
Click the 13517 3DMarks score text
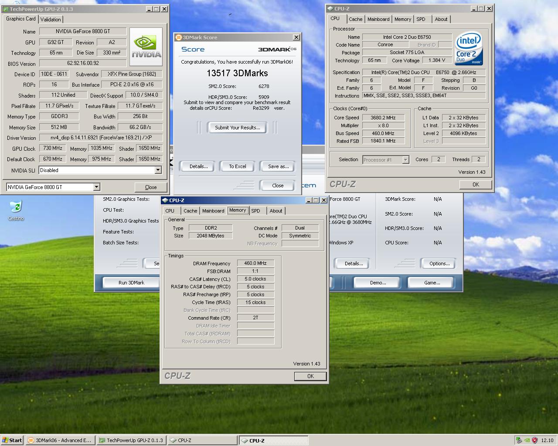point(238,73)
